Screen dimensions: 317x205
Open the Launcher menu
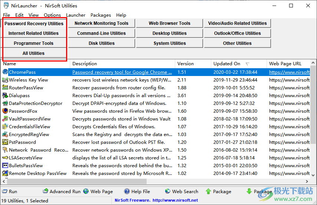pyautogui.click(x=76, y=15)
